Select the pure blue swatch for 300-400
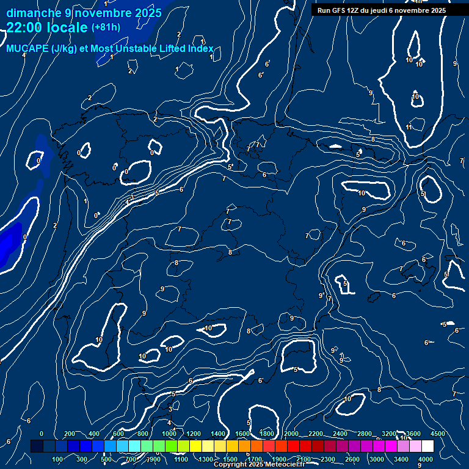Viewport: 469px width, 469px height. [85, 446]
